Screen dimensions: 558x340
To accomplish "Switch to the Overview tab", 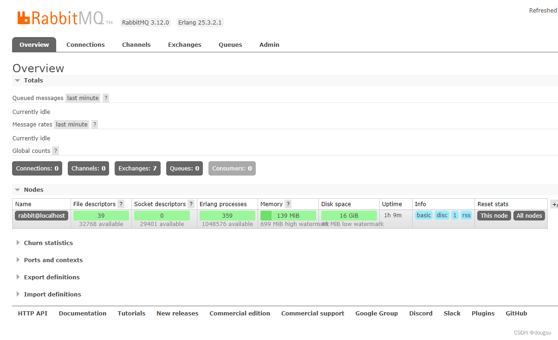I will [x=34, y=45].
